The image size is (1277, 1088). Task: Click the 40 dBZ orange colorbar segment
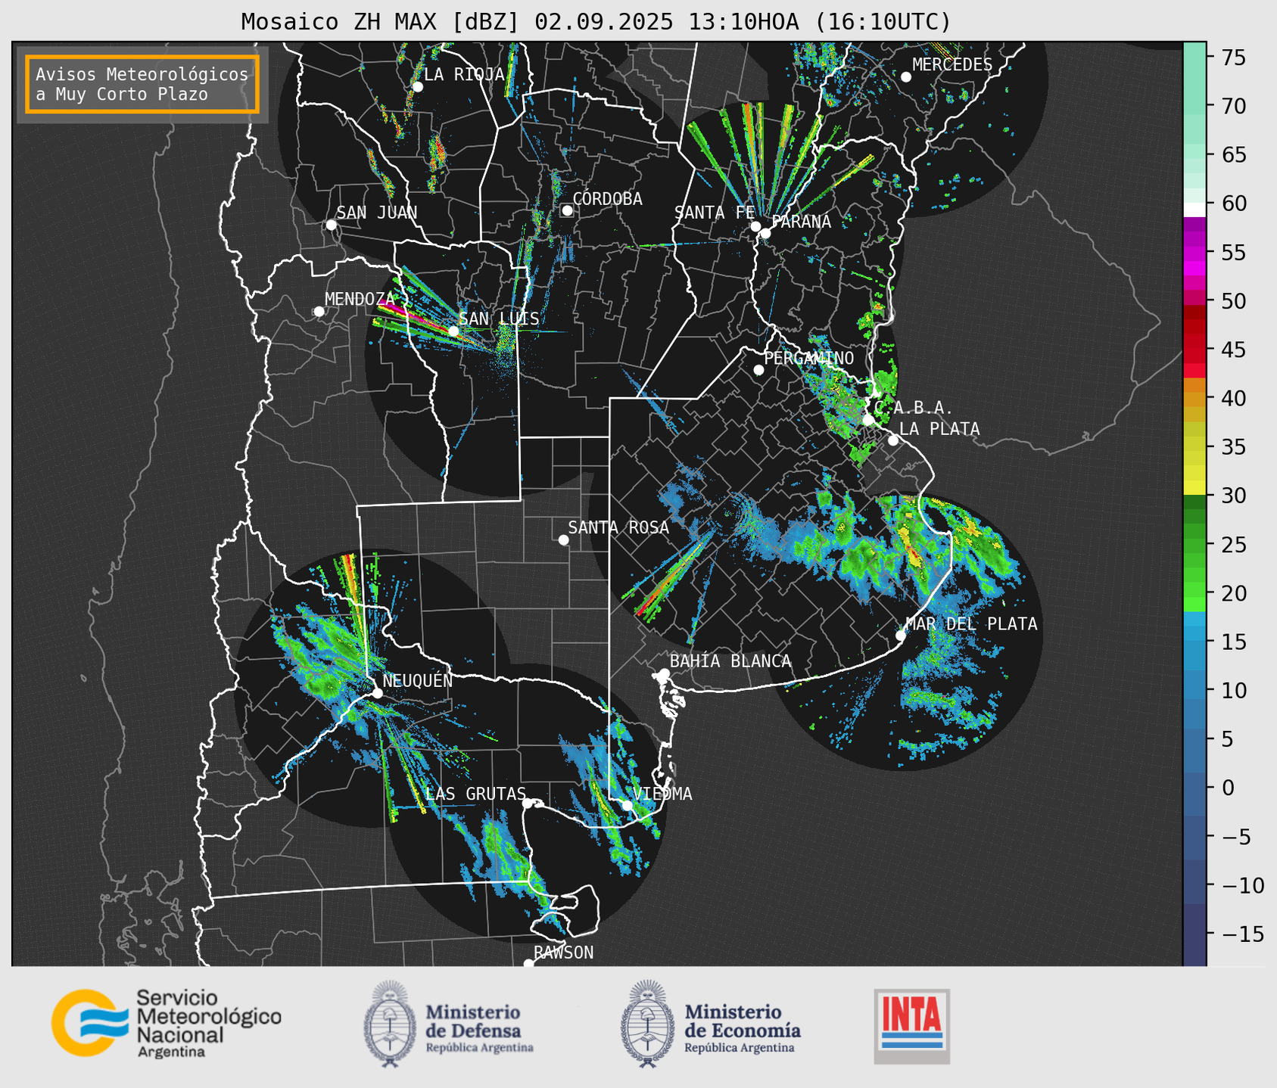(1194, 399)
